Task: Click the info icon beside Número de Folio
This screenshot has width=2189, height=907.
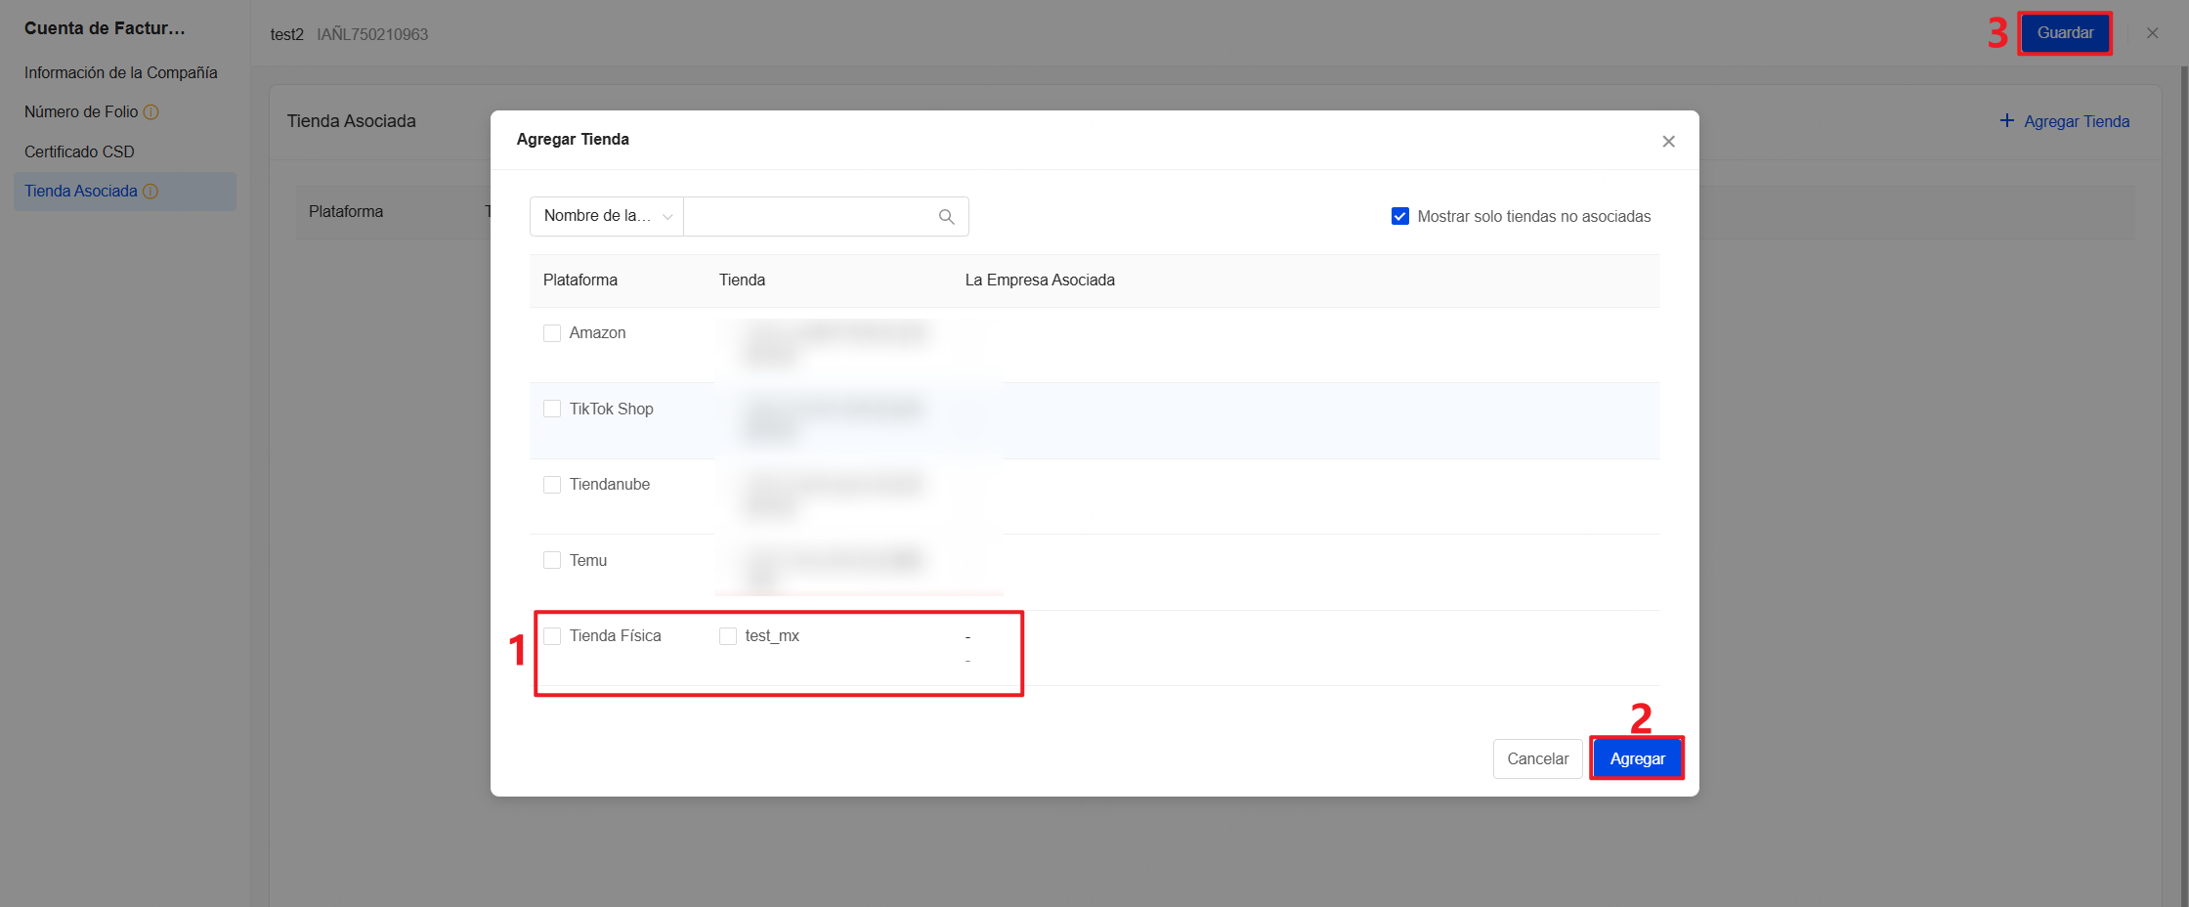Action: pos(151,112)
